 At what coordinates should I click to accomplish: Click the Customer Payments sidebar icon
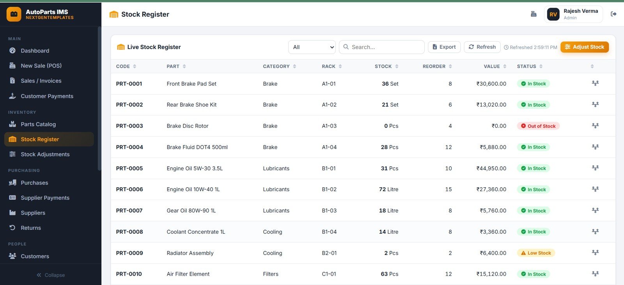click(x=12, y=96)
